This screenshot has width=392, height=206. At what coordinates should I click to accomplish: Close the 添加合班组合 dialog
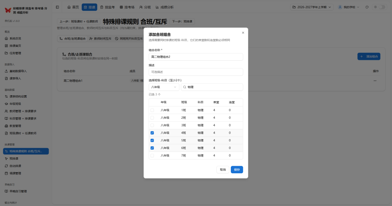coord(243,33)
